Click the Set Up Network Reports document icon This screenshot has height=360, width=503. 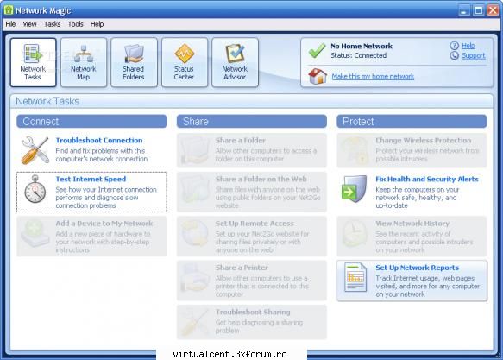coord(355,277)
